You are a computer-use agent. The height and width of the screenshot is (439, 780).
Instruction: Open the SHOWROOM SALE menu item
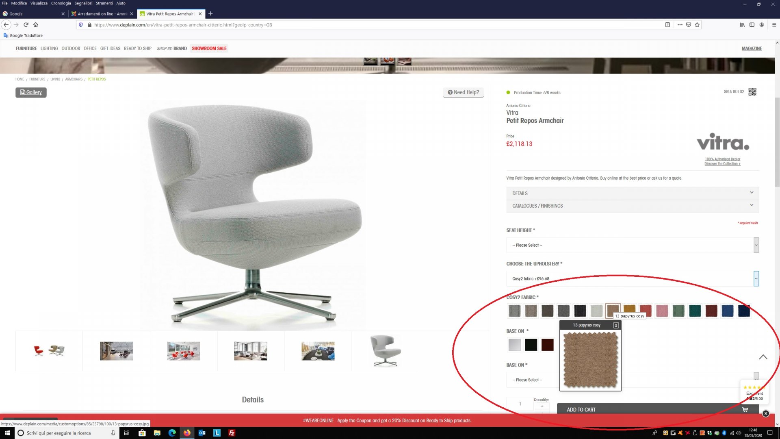[209, 48]
